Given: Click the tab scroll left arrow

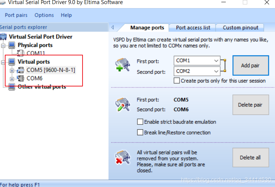Looking at the screenshot, I should coord(113,27).
